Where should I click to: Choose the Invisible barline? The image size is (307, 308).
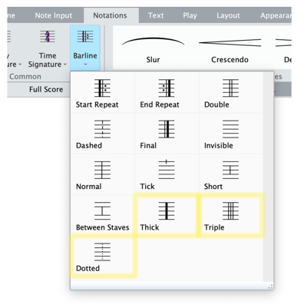[231, 134]
